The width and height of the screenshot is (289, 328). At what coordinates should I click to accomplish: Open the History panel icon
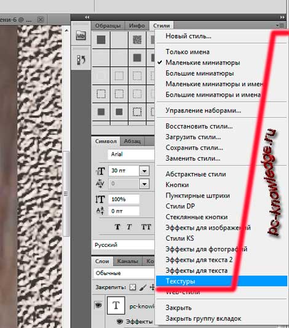(x=81, y=60)
